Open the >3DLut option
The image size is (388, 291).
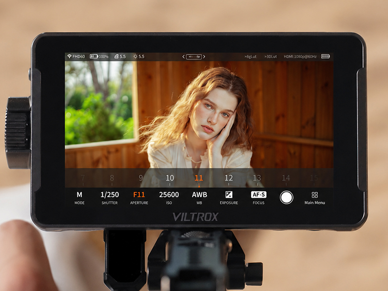coord(271,56)
